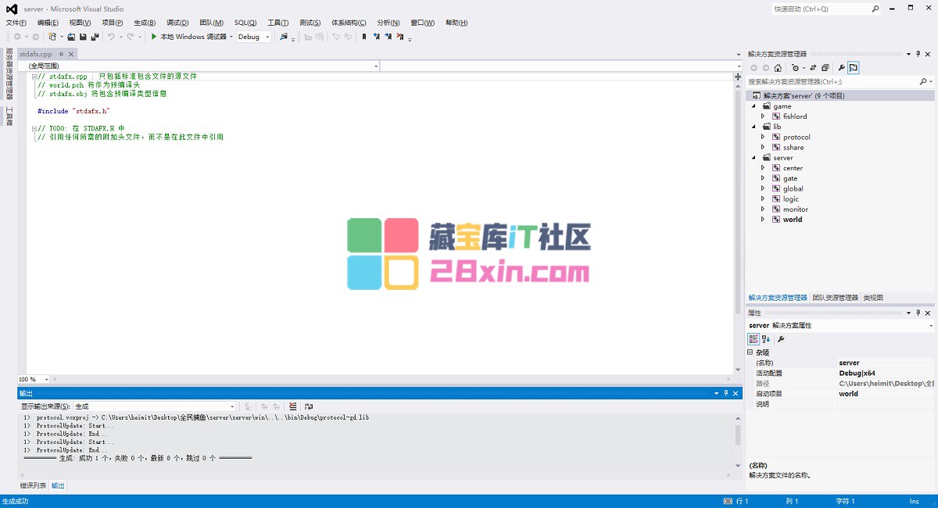The width and height of the screenshot is (938, 508).
Task: Click the Undo toolbar icon
Action: pyautogui.click(x=111, y=37)
